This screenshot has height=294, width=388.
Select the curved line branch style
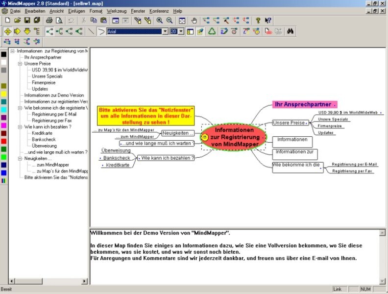point(101,31)
